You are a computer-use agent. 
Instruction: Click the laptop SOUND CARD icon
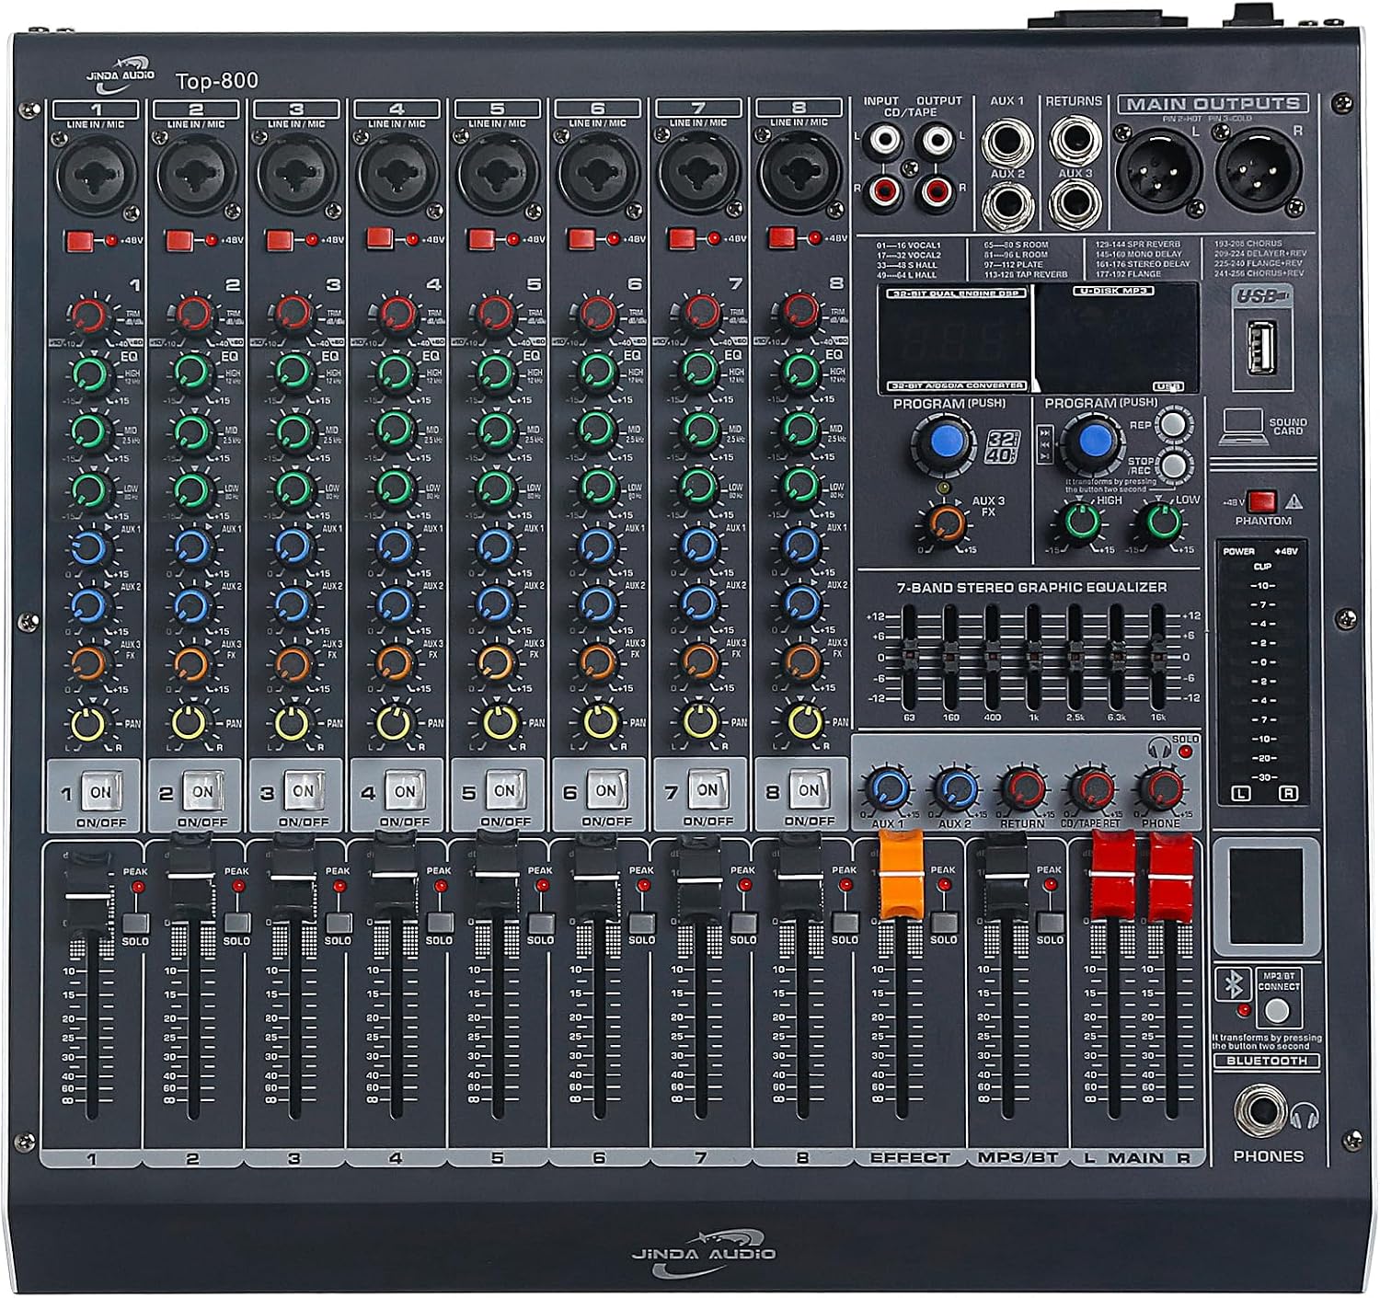(x=1243, y=427)
